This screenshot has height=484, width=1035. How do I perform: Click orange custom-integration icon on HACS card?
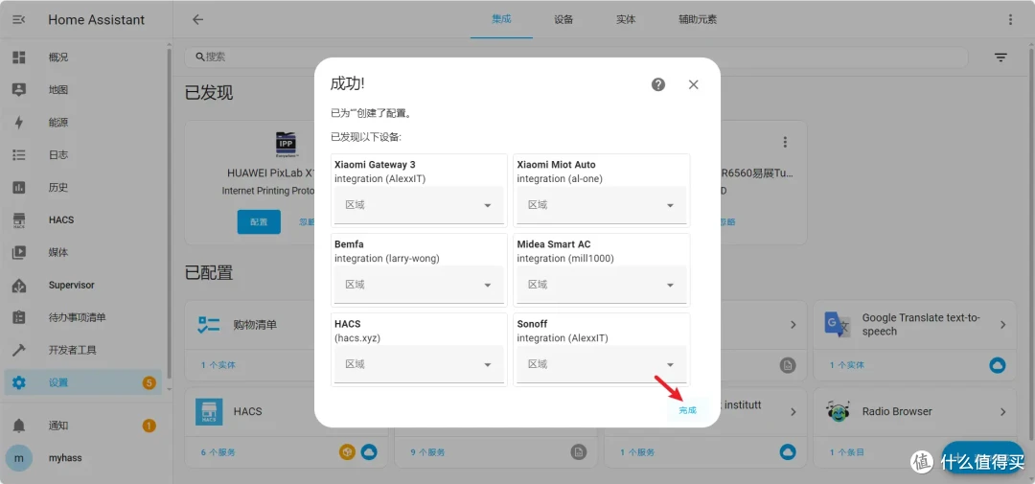coord(347,452)
